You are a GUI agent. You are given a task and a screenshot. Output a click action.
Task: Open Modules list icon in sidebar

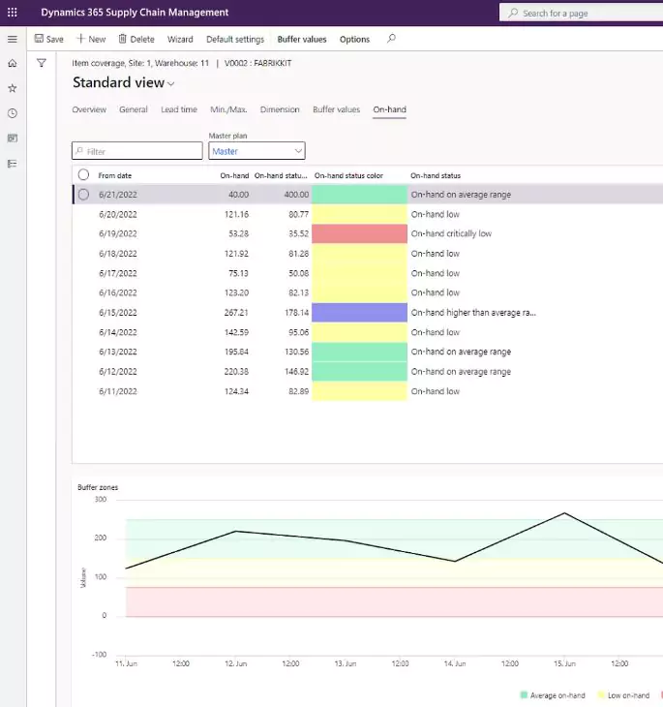coord(13,164)
